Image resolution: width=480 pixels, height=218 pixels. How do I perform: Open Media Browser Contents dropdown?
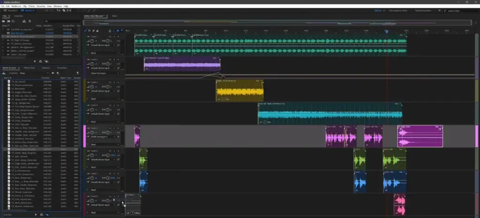[x=34, y=73]
